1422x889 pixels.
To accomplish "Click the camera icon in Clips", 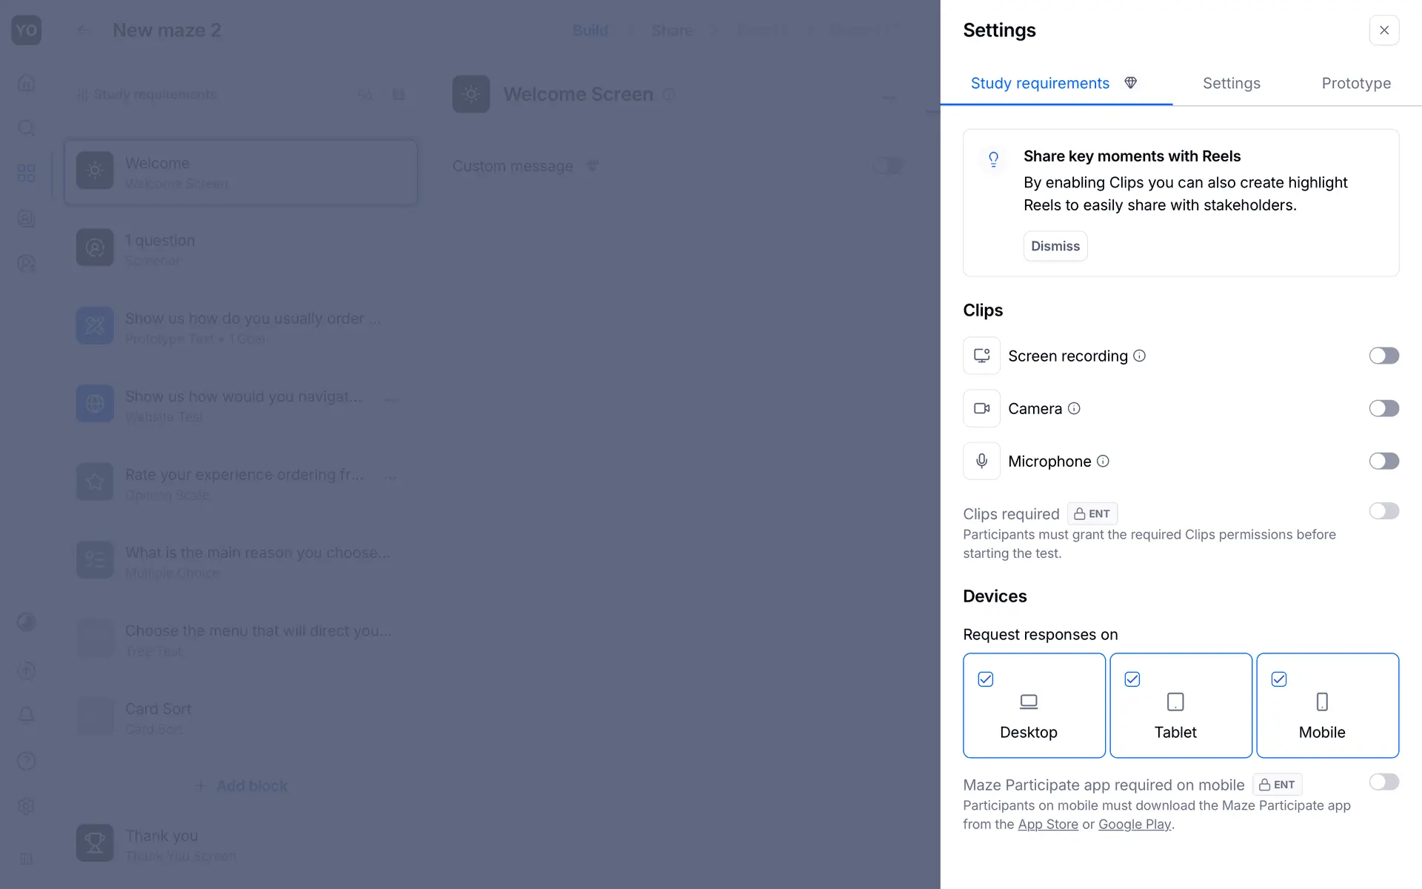I will coord(981,408).
